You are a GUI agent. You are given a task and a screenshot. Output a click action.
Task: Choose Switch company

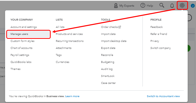161,48
